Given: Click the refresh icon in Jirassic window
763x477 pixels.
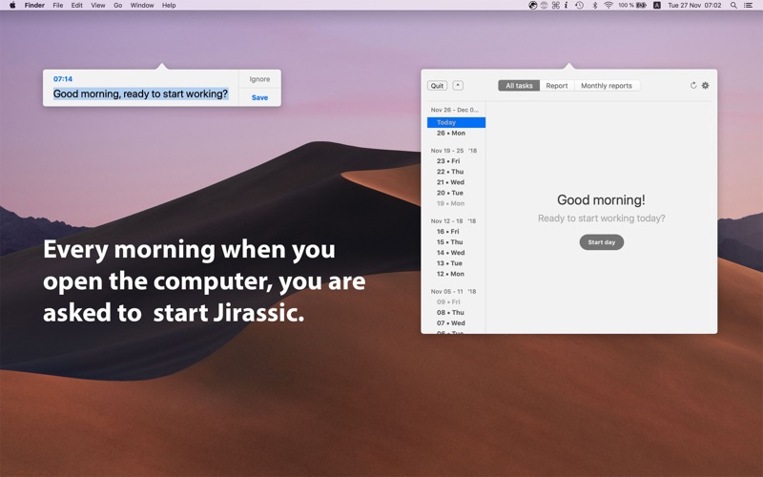Looking at the screenshot, I should (x=693, y=86).
